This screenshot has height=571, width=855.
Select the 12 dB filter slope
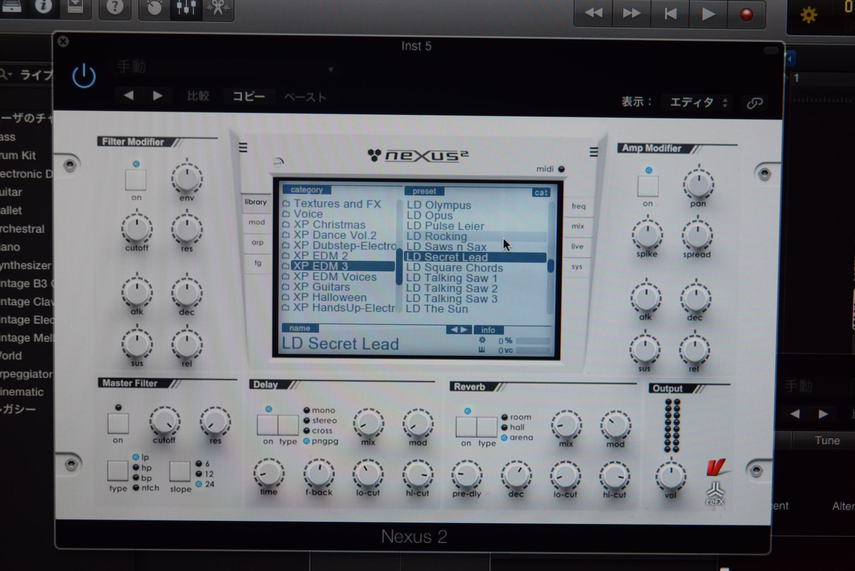tap(204, 474)
